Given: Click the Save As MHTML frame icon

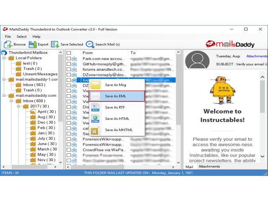Looking at the screenshot, I should pos(95,130).
